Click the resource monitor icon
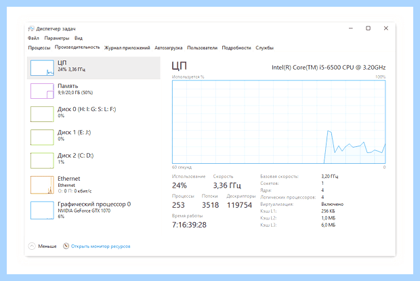The image size is (420, 281). coord(66,246)
